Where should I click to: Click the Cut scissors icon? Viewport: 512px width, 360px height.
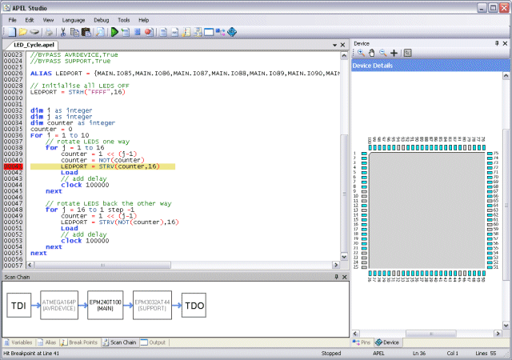point(62,33)
